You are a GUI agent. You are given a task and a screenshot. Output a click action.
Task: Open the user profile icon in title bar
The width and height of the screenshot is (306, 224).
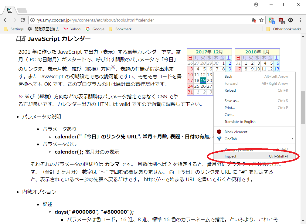point(256,5)
